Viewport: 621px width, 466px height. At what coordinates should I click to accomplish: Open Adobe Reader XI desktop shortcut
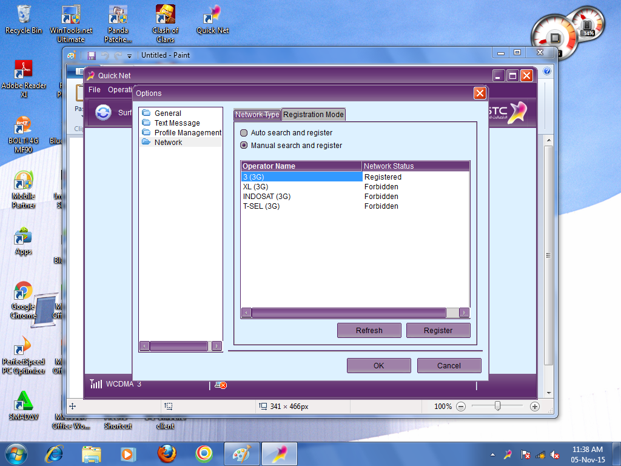tap(24, 79)
